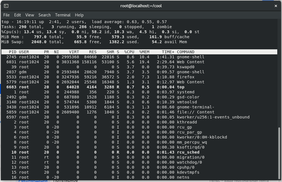Open the View menu

30,15
